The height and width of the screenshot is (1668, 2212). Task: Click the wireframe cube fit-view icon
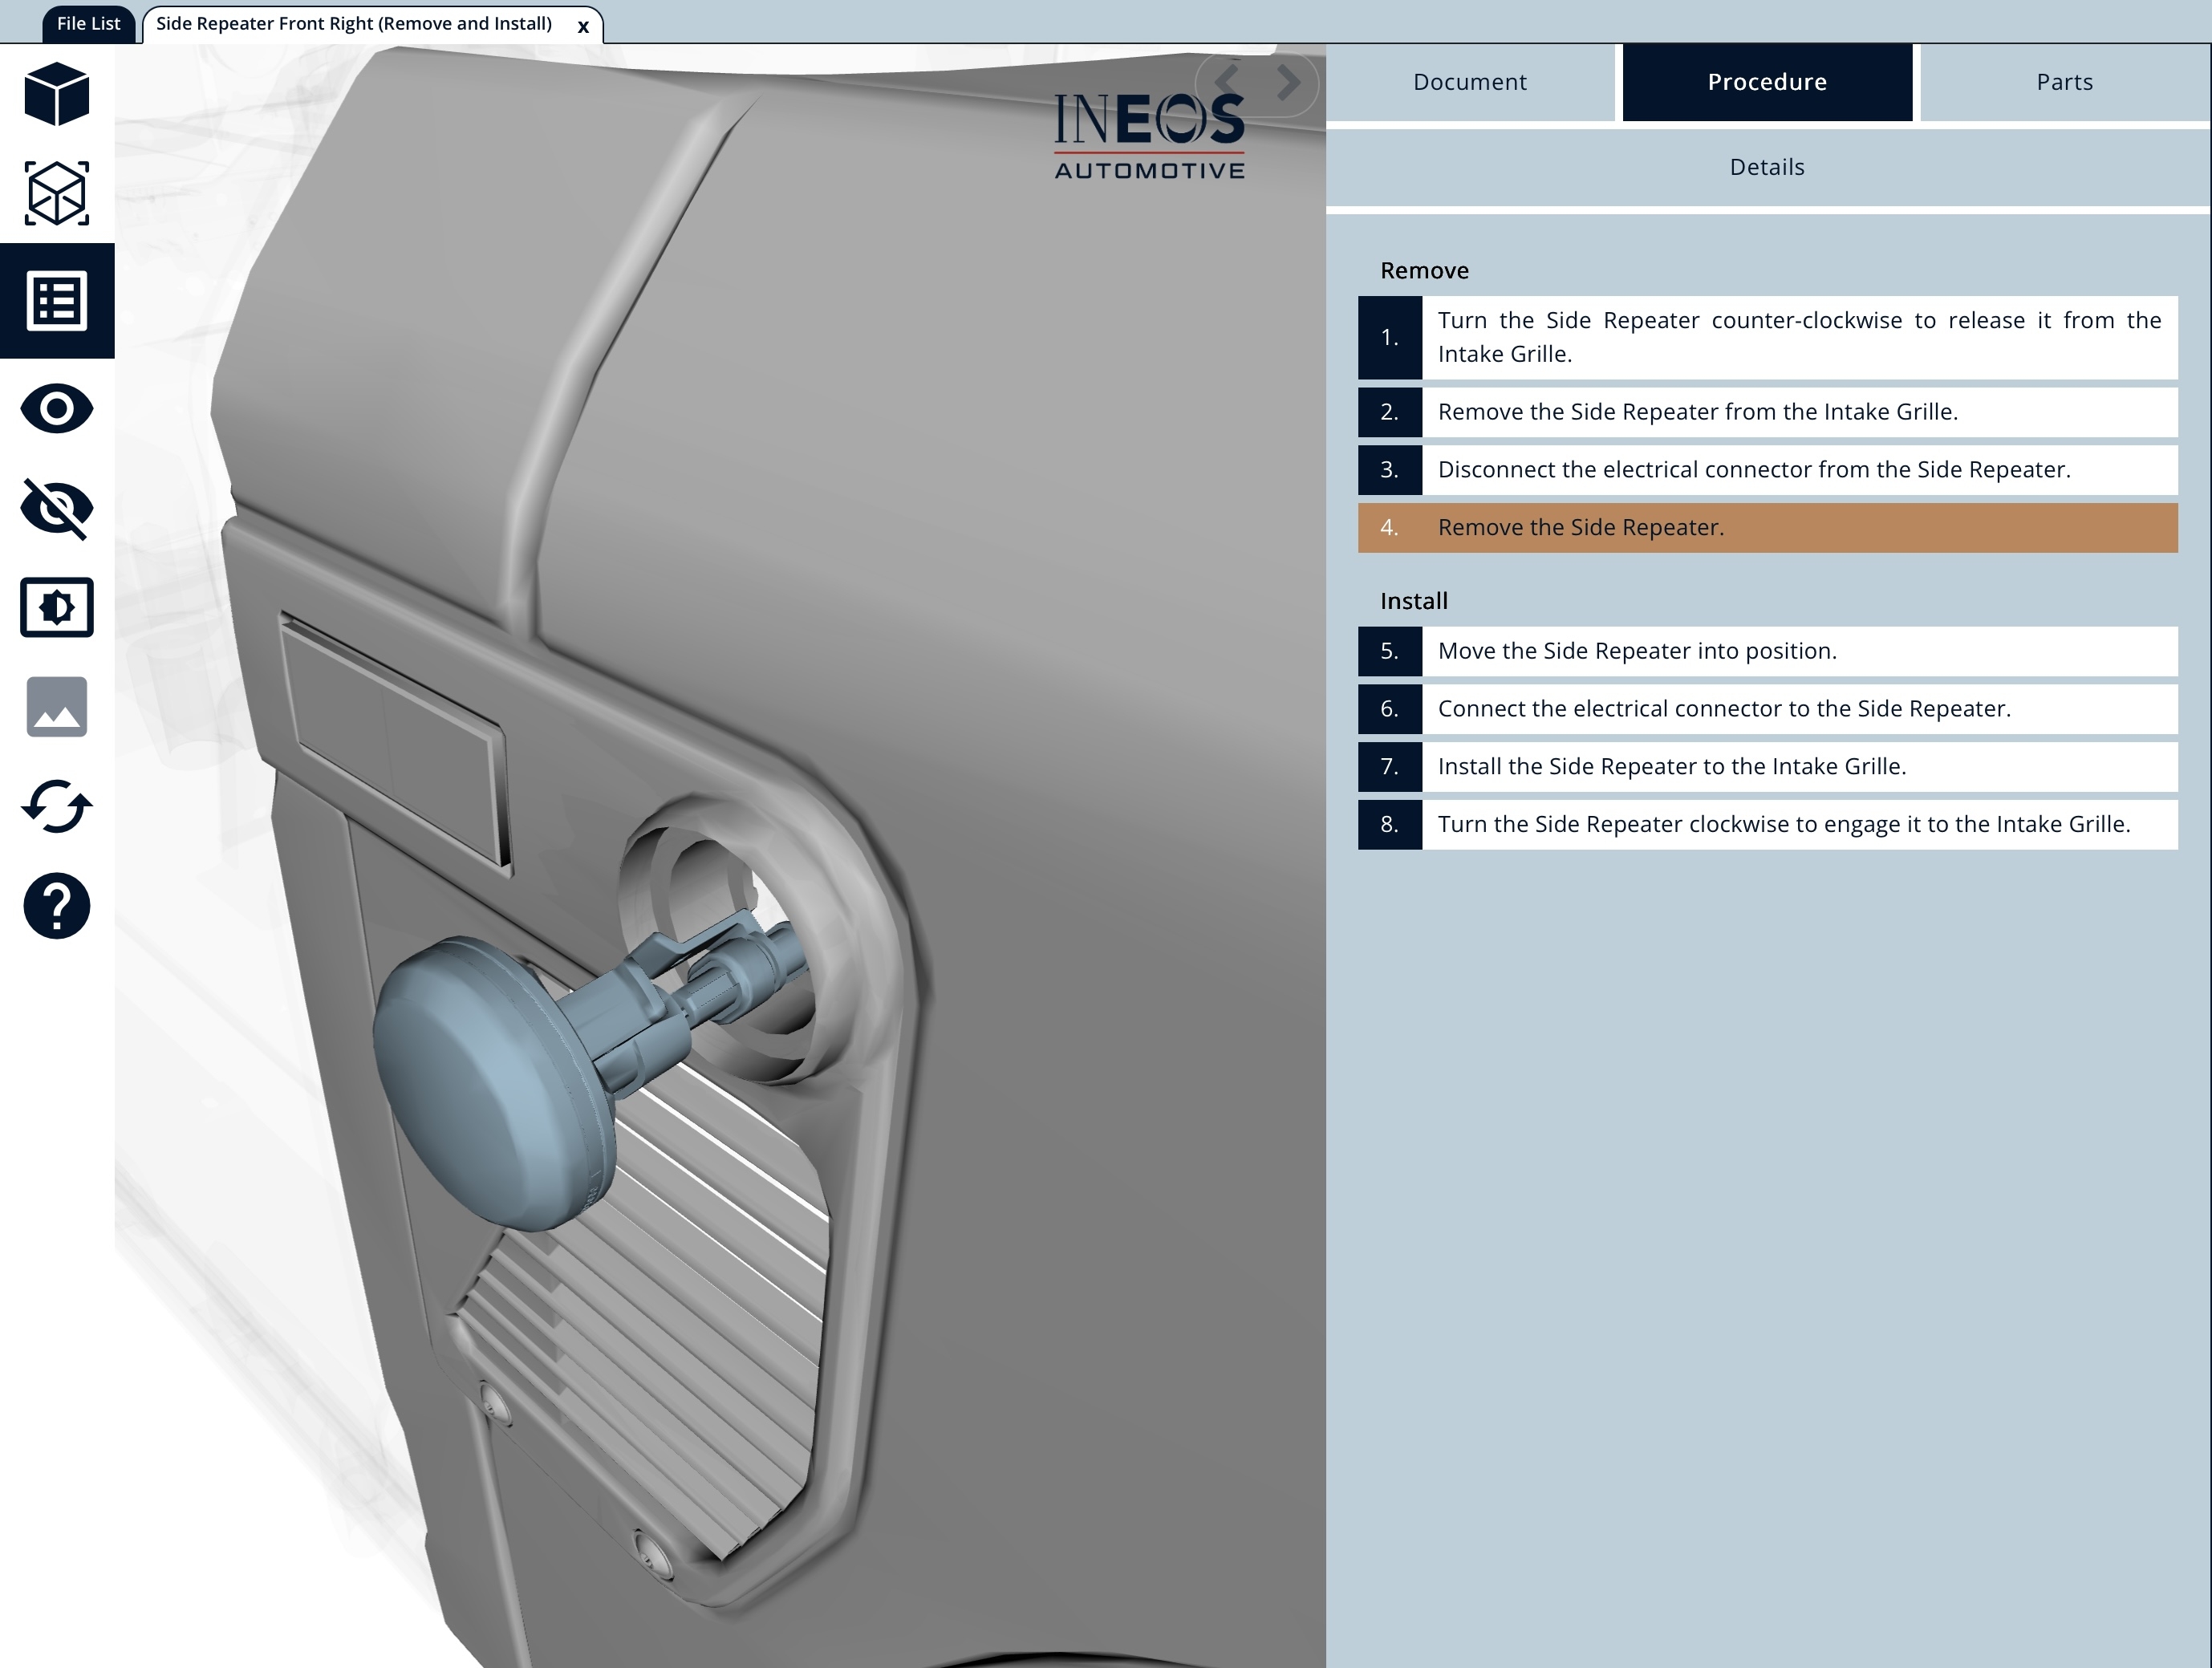[x=57, y=193]
